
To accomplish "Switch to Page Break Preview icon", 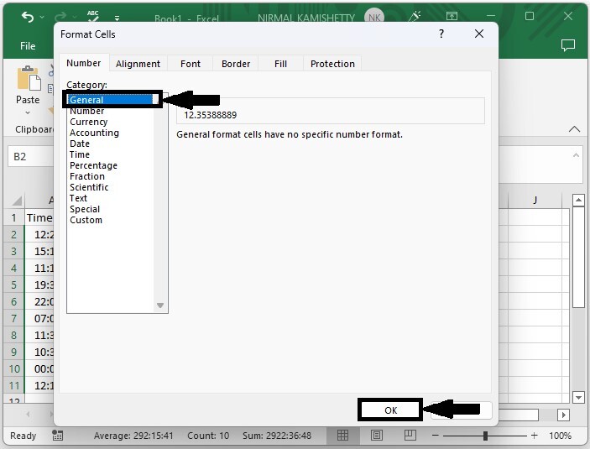I will click(410, 436).
